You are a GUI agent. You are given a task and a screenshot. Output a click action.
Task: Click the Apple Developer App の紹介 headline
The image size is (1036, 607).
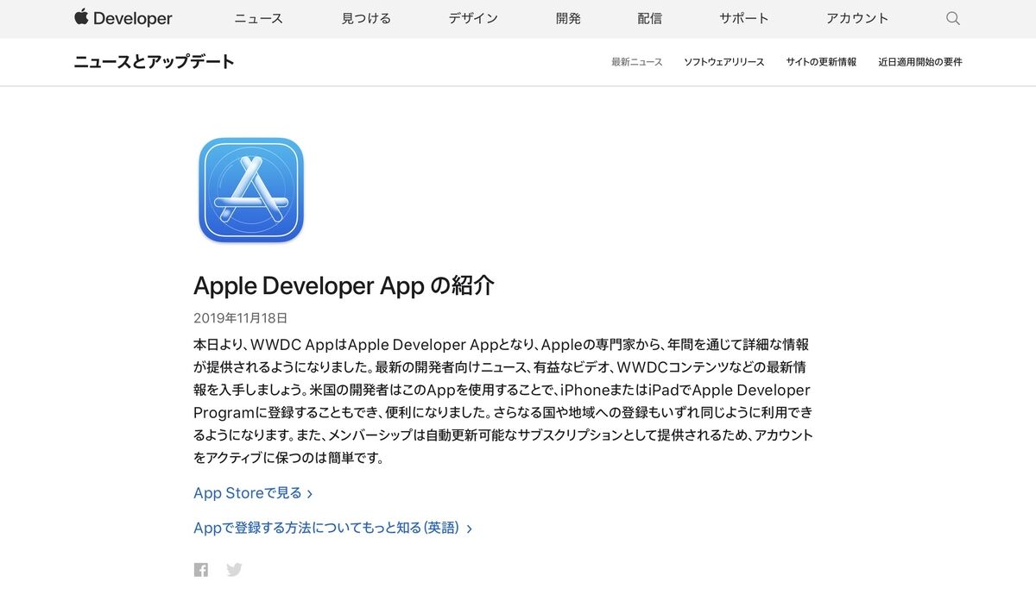344,285
